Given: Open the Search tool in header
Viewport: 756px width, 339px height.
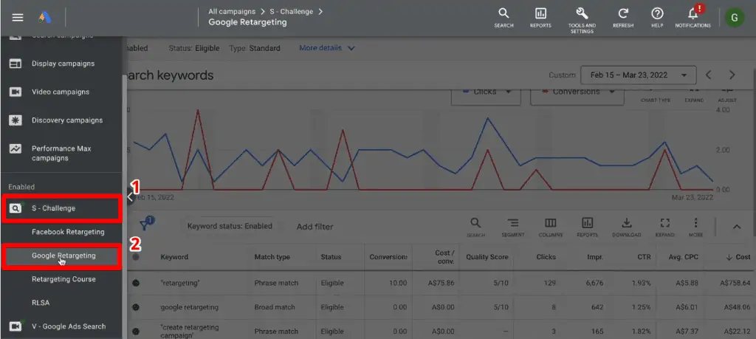Looking at the screenshot, I should point(504,18).
